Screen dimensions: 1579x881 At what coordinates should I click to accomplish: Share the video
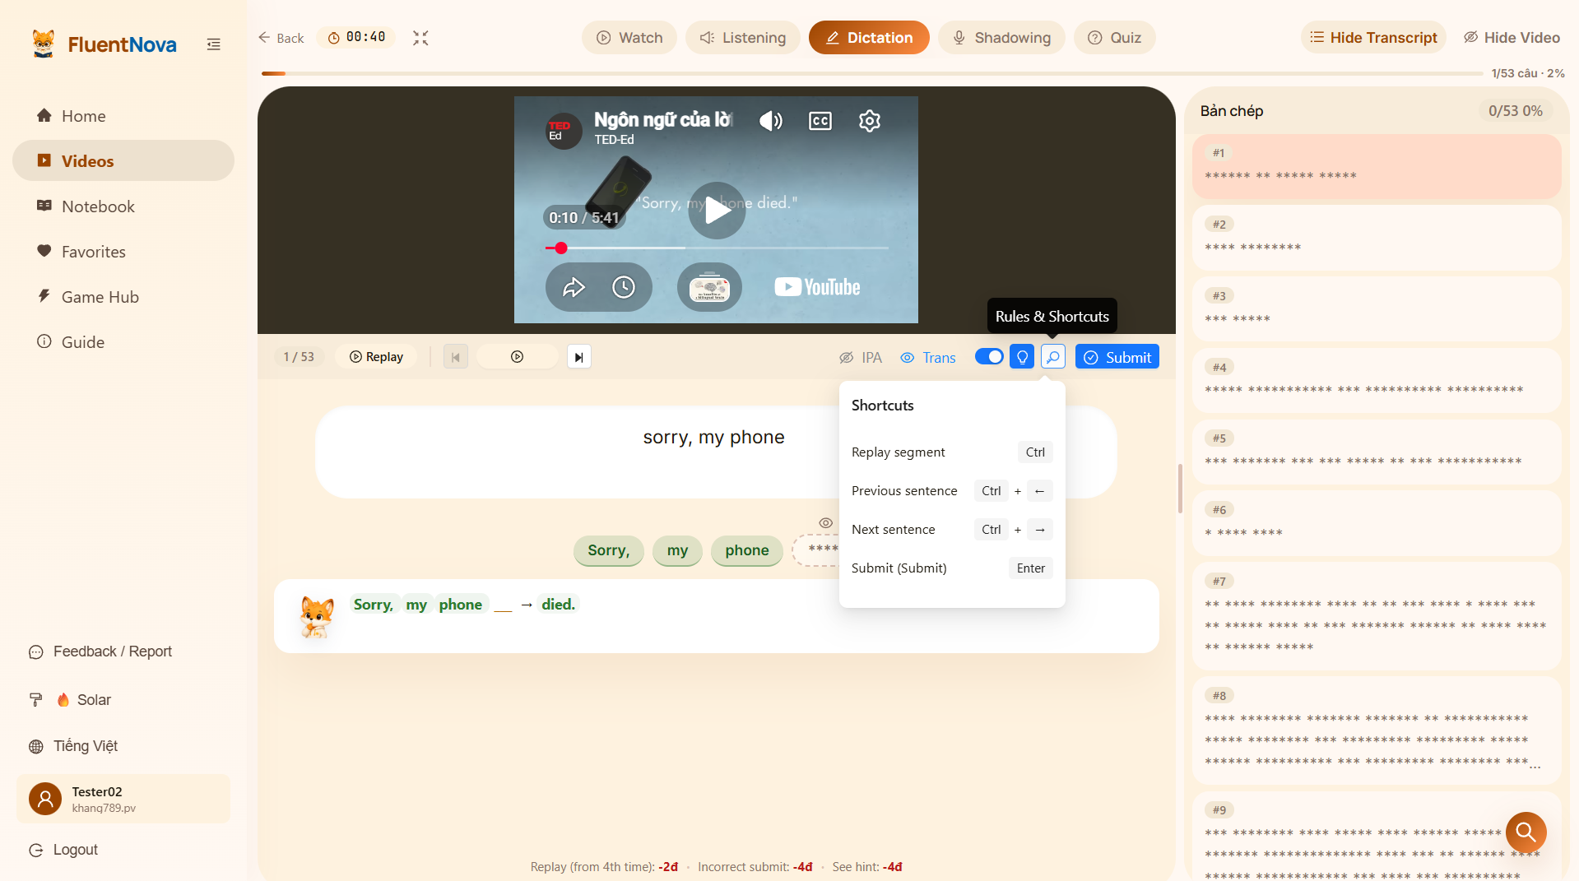[574, 287]
